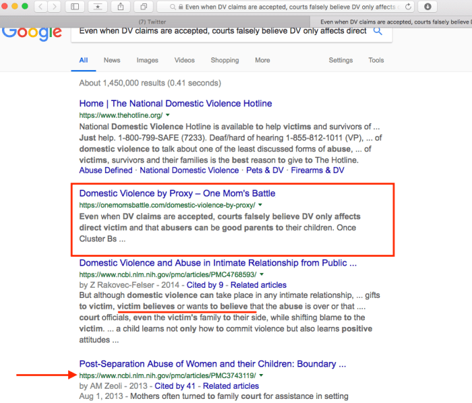The image size is (472, 403).
Task: Expand the More search categories menu
Action: pos(262,60)
